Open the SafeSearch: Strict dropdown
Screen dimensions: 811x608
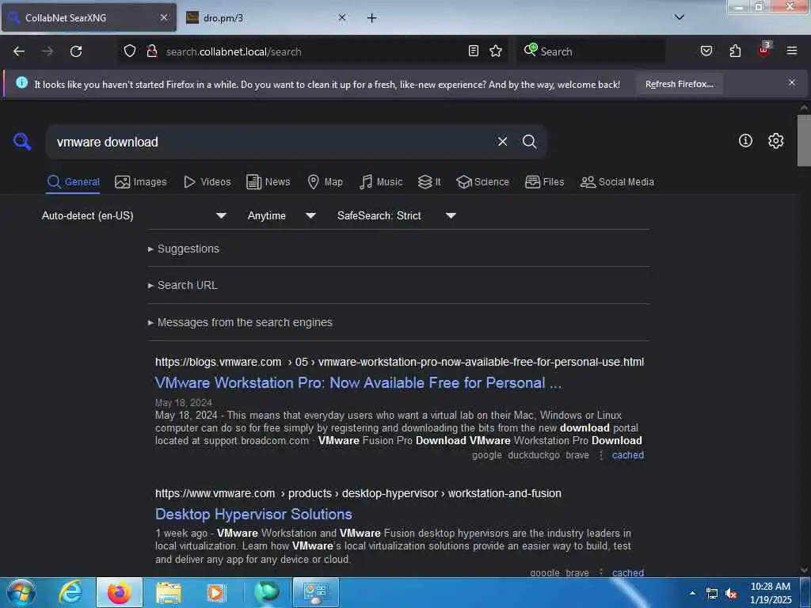[396, 215]
